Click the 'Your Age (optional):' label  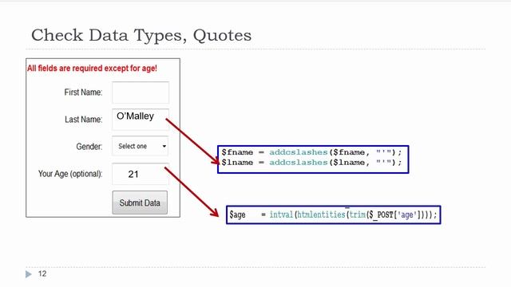coord(70,174)
